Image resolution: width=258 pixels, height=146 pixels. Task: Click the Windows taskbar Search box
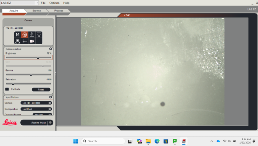103,141
